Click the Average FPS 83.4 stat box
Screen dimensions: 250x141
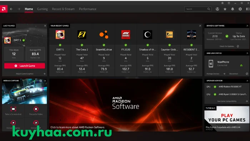35,54
